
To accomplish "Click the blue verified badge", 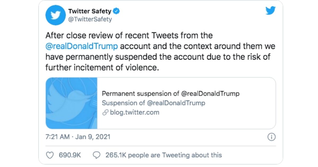I will [116, 11].
